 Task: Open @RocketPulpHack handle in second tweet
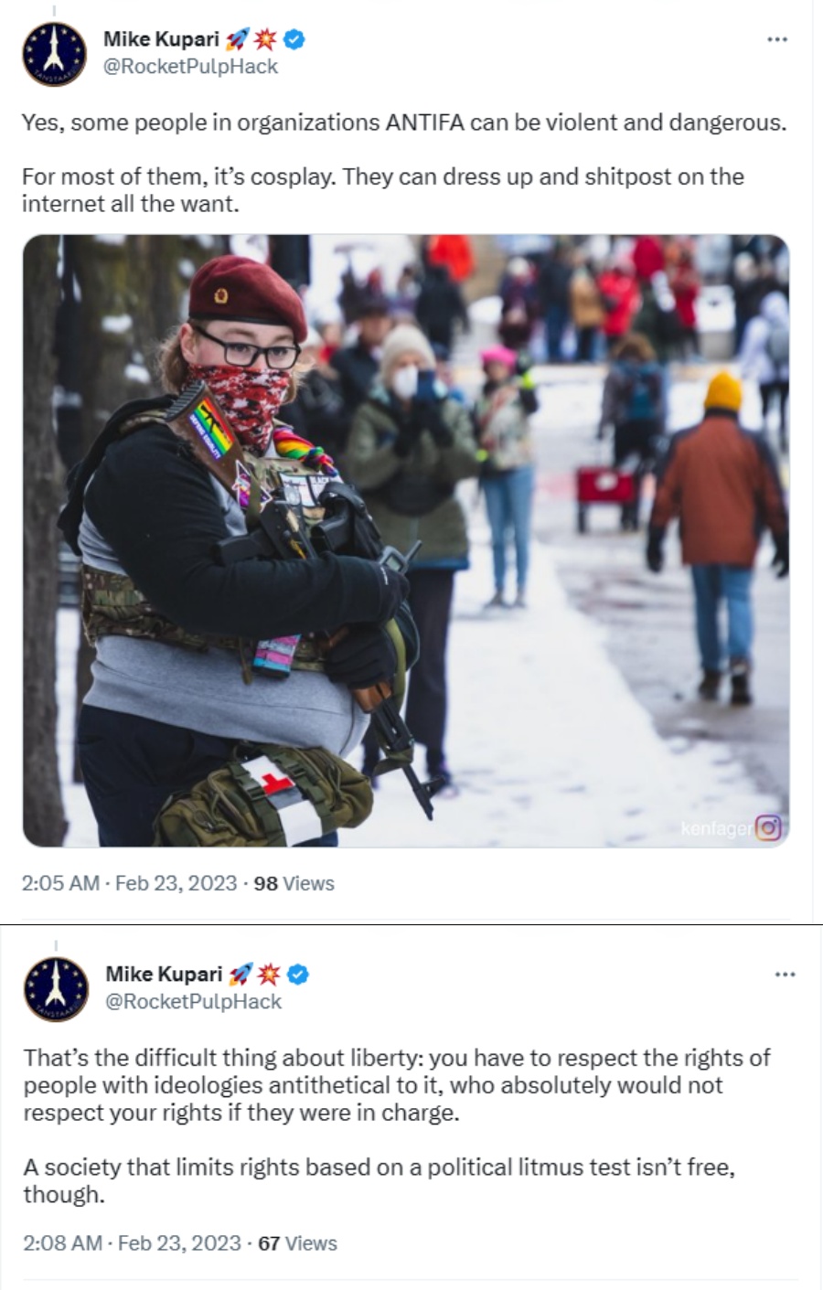coord(193,1002)
